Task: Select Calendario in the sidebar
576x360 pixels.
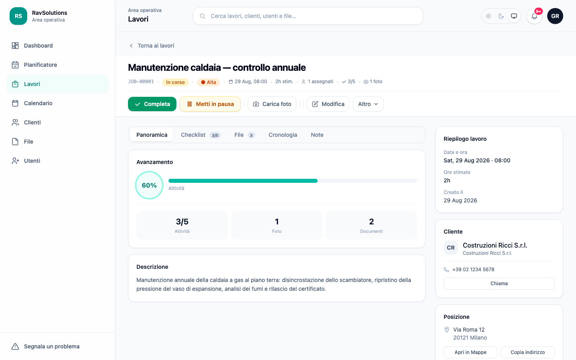Action: point(58,103)
